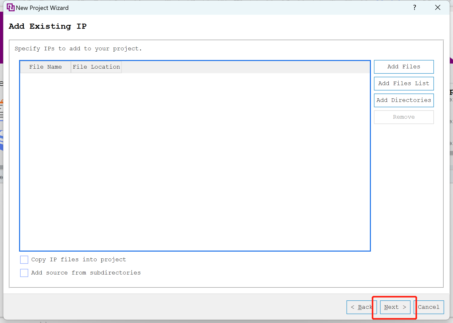The width and height of the screenshot is (453, 323).
Task: Choose the Add Files List button
Action: click(403, 84)
